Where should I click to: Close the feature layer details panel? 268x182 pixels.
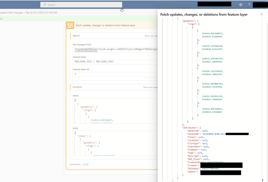[262, 14]
